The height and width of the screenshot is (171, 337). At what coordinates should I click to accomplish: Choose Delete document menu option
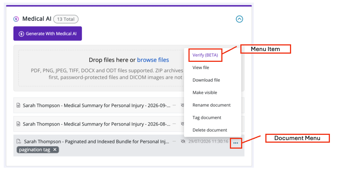(209, 130)
